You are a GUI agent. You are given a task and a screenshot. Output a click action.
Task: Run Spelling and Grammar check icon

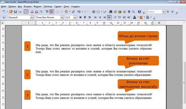(x=47, y=12)
